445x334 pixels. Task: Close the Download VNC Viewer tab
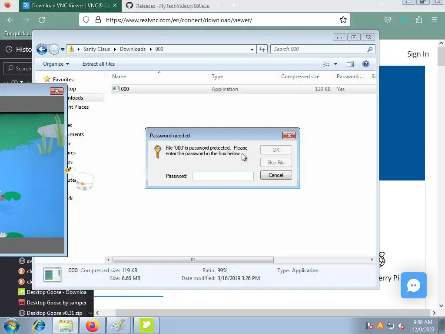(115, 5)
